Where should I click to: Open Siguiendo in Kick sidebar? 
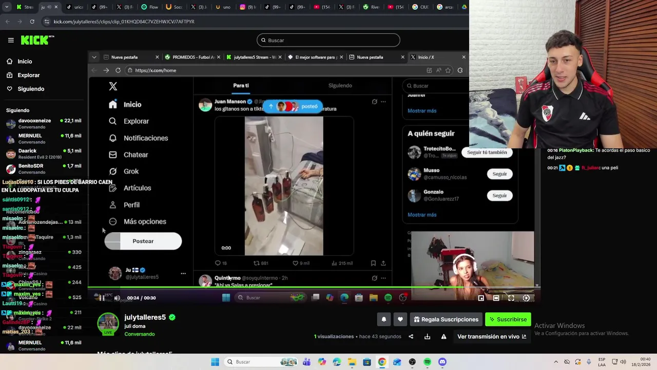(25, 89)
